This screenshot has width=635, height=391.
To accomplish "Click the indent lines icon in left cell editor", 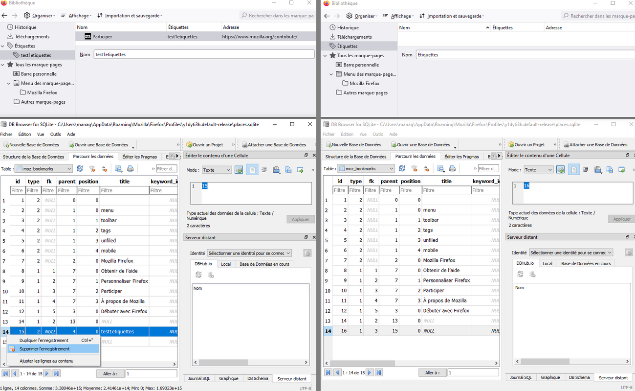I will pyautogui.click(x=264, y=170).
